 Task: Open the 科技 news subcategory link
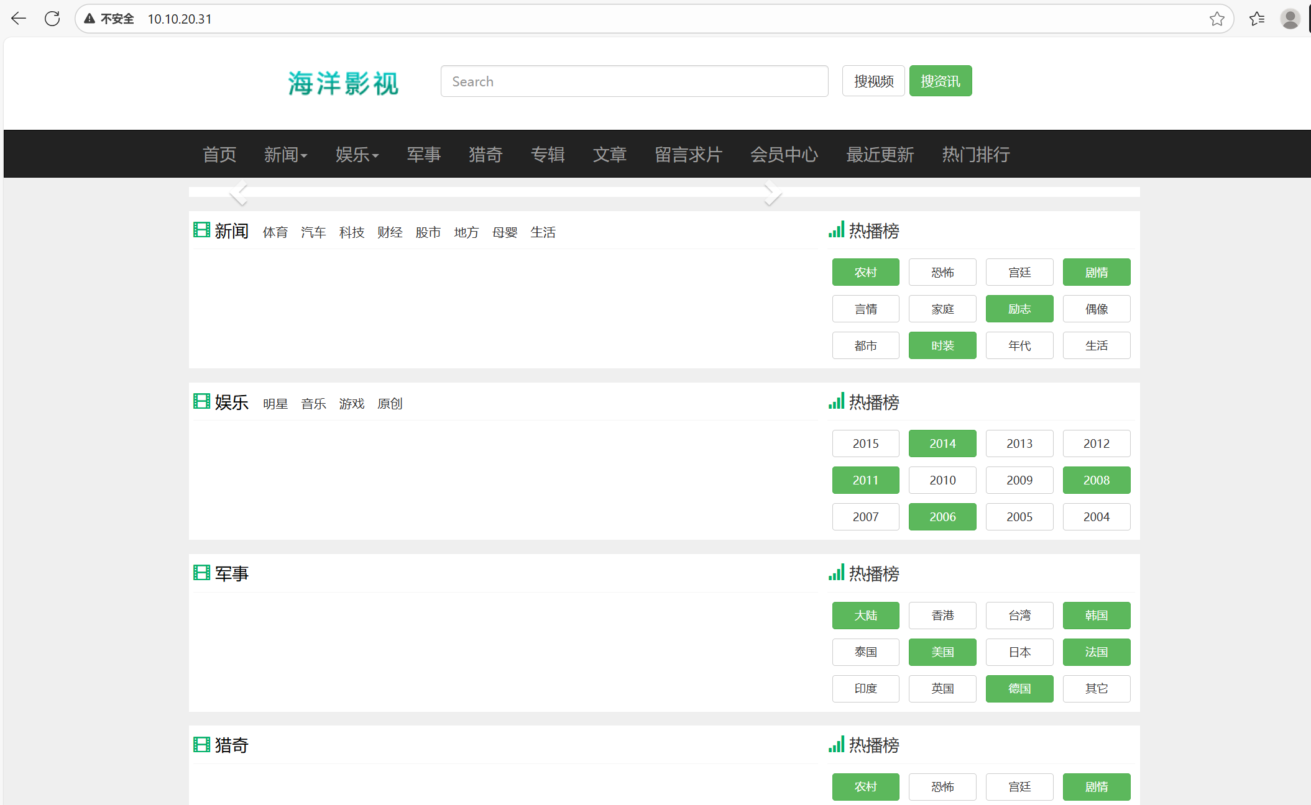(x=351, y=232)
